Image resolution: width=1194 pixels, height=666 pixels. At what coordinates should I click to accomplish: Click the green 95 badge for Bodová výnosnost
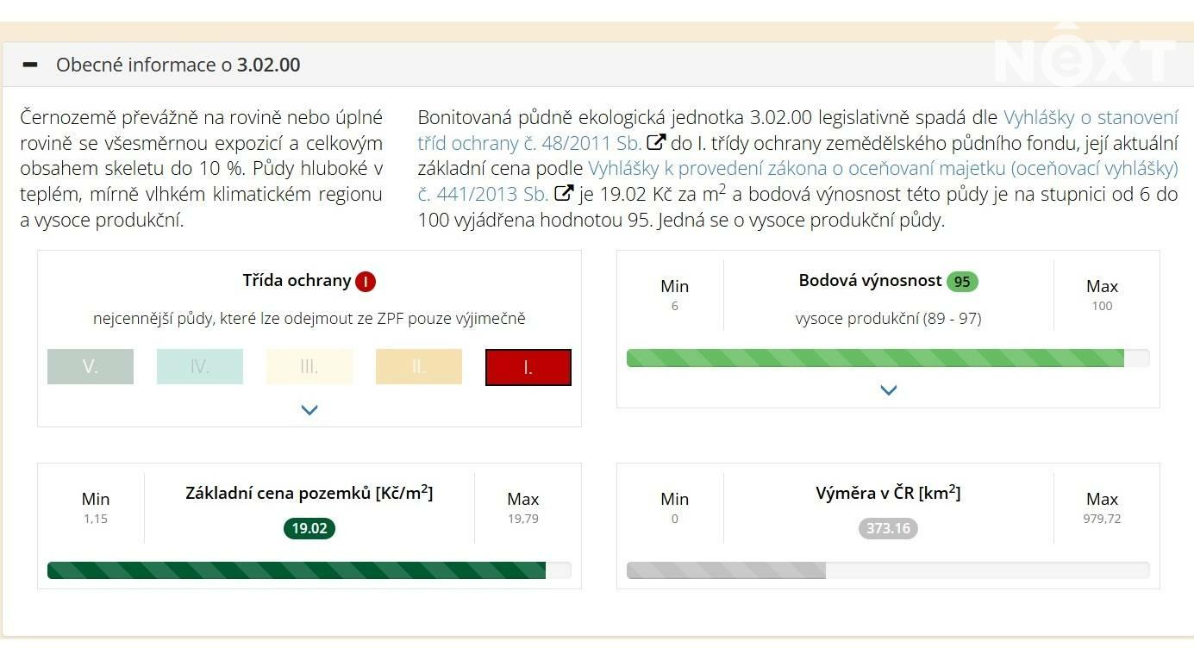coord(962,282)
